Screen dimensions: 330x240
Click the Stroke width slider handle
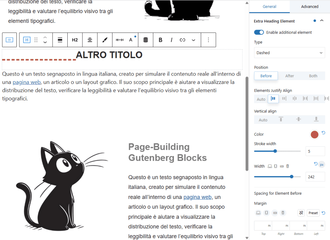(275, 151)
